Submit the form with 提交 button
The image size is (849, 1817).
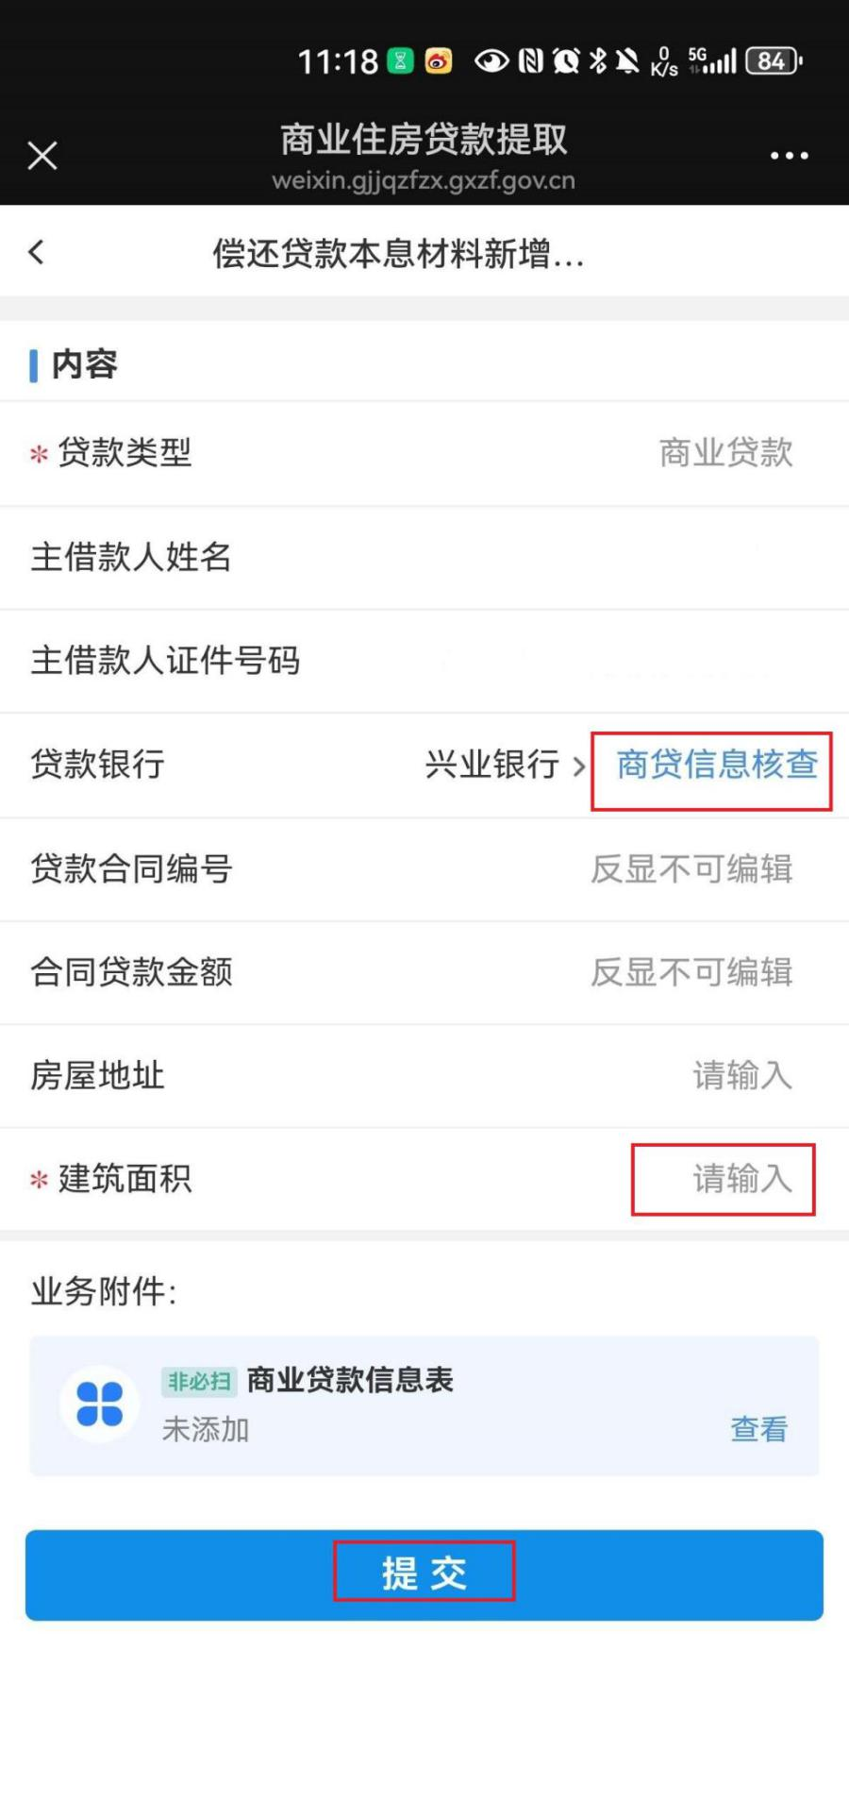(x=424, y=1575)
